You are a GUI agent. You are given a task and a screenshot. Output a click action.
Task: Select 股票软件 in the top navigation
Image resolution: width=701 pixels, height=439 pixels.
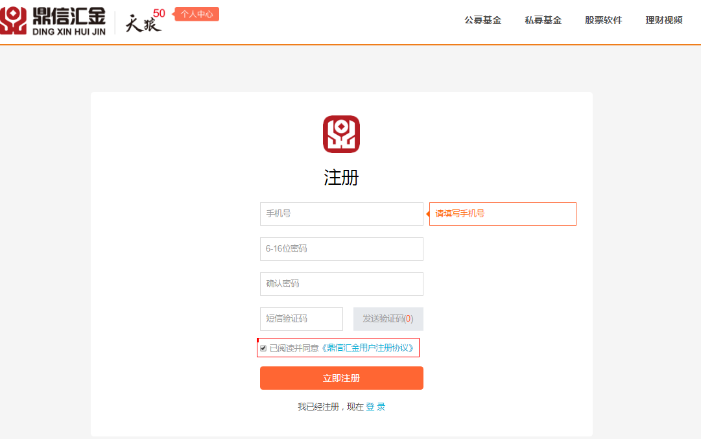pos(604,20)
